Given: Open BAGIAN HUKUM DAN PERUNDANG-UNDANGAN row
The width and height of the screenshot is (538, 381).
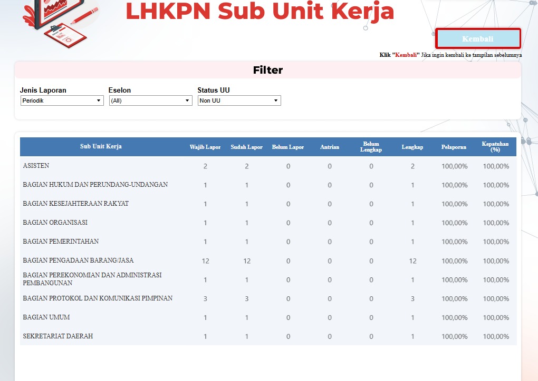Looking at the screenshot, I should tap(95, 185).
